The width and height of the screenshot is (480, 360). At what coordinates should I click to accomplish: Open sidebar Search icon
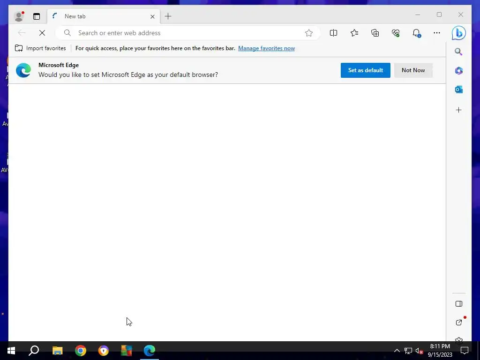click(458, 52)
